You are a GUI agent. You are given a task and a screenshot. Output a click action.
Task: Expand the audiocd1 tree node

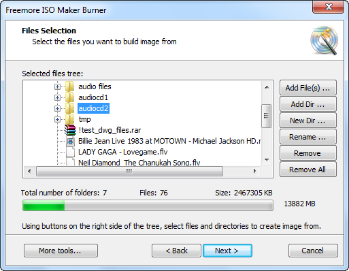click(57, 98)
